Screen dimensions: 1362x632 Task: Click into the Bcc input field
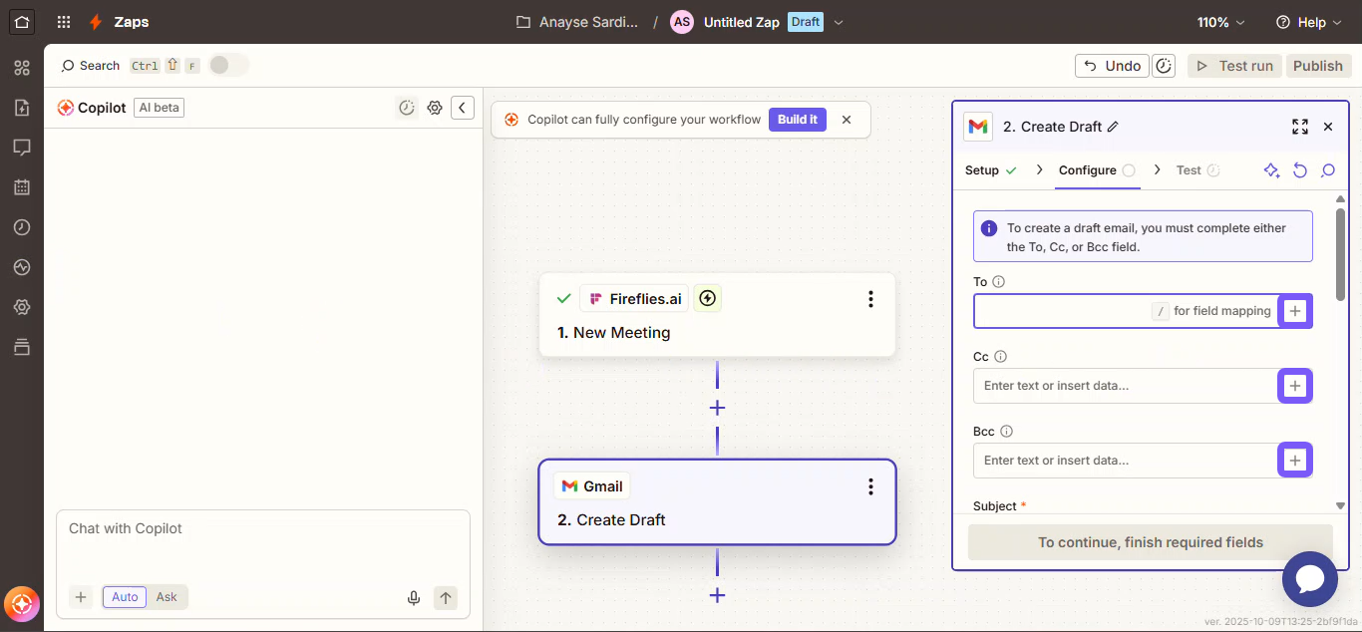1126,461
